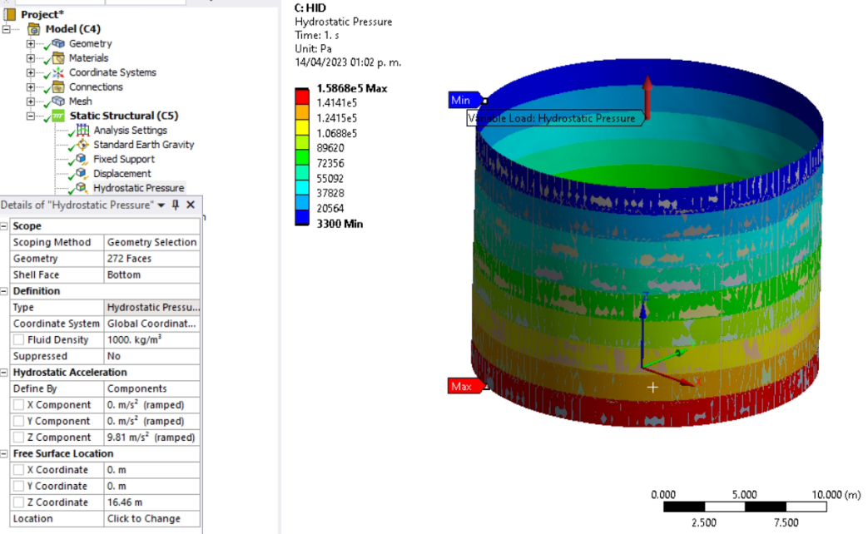Image resolution: width=868 pixels, height=534 pixels.
Task: Click the Coordinate Systems triad icon
Action: tap(58, 72)
